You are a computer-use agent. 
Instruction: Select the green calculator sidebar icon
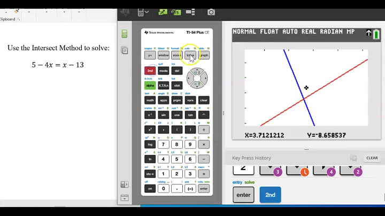coord(125,34)
